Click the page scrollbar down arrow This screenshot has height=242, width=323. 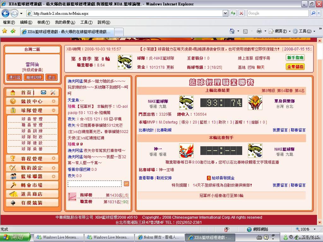click(x=320, y=222)
